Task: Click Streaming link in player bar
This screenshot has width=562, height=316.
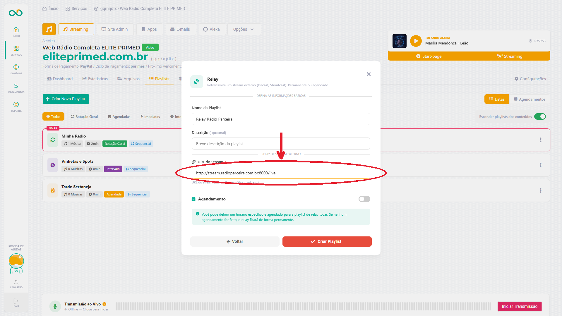Action: 510,56
